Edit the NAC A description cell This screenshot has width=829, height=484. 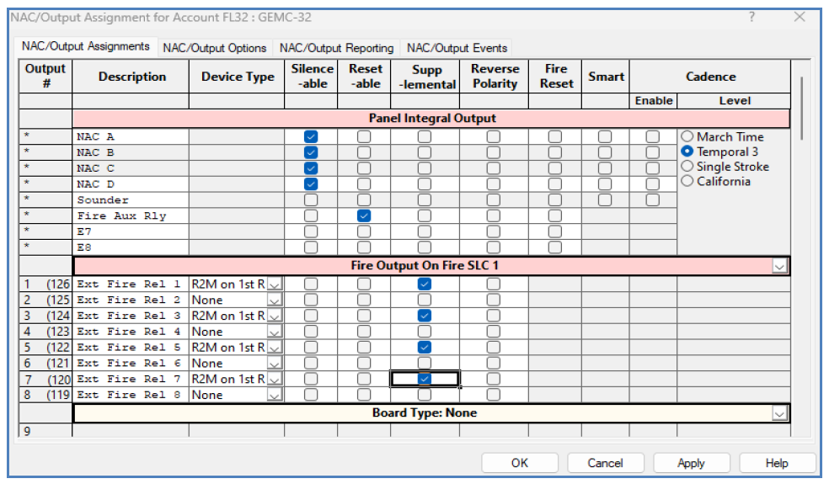(x=131, y=137)
